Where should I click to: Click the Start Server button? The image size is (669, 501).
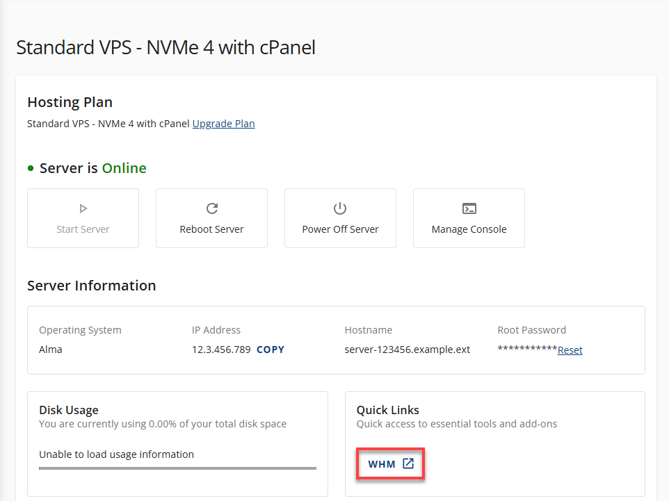pos(83,218)
